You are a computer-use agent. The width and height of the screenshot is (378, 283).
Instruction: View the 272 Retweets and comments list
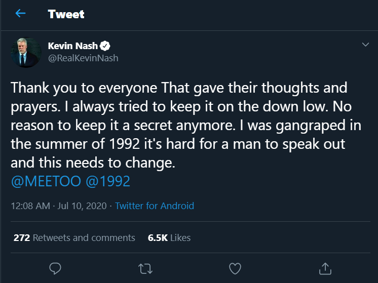(x=74, y=238)
